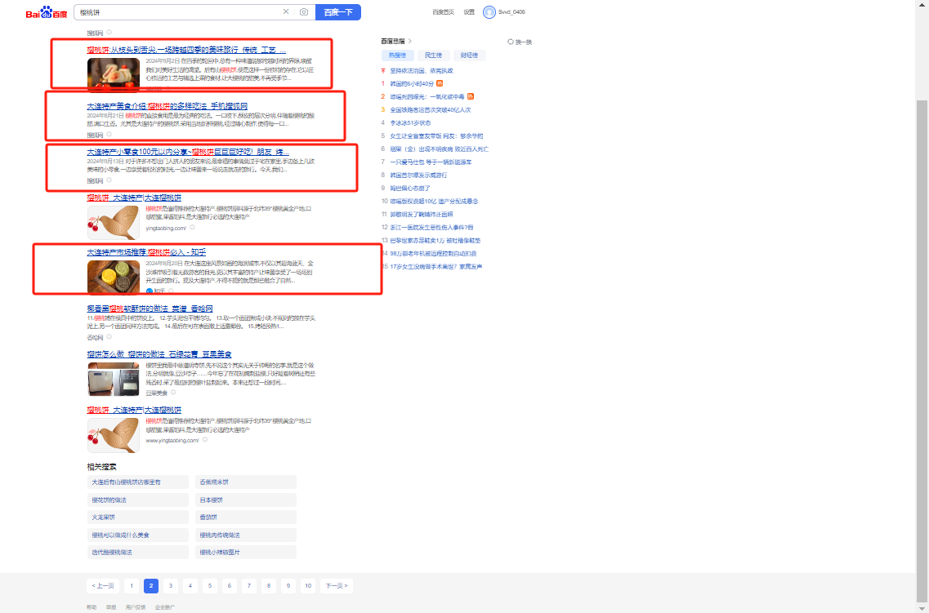The height and width of the screenshot is (613, 929).
Task: Click the Baidu logo
Action: click(x=46, y=13)
